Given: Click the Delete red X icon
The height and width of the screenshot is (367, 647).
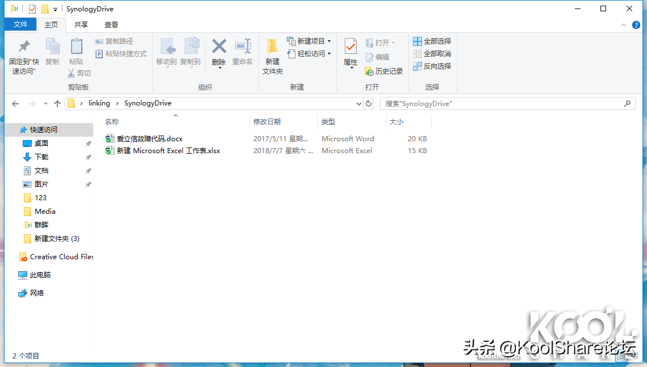Looking at the screenshot, I should click(219, 47).
